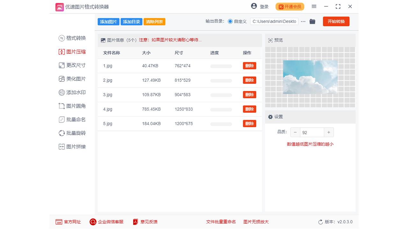Open the 图片拼接 image stitching tool
This screenshot has width=408, height=229.
pos(73,146)
